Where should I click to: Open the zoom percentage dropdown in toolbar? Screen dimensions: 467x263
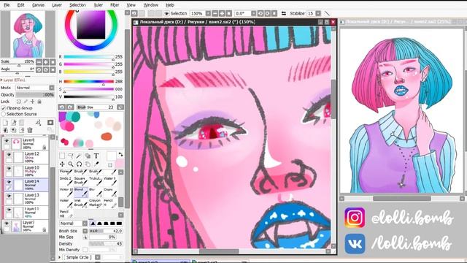pos(208,13)
